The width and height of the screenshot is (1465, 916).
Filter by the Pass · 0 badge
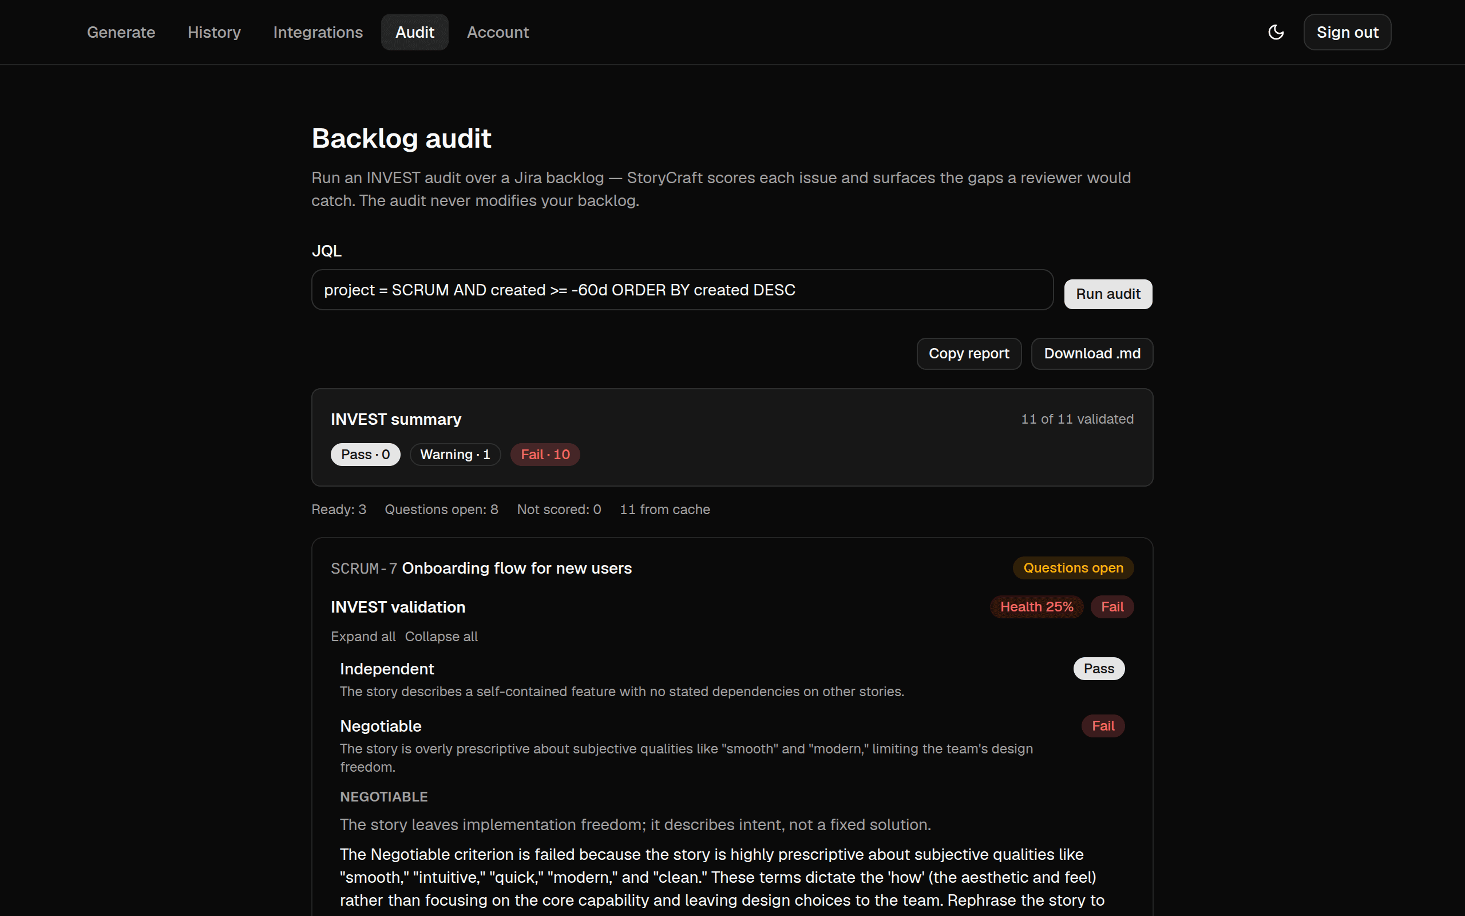365,455
